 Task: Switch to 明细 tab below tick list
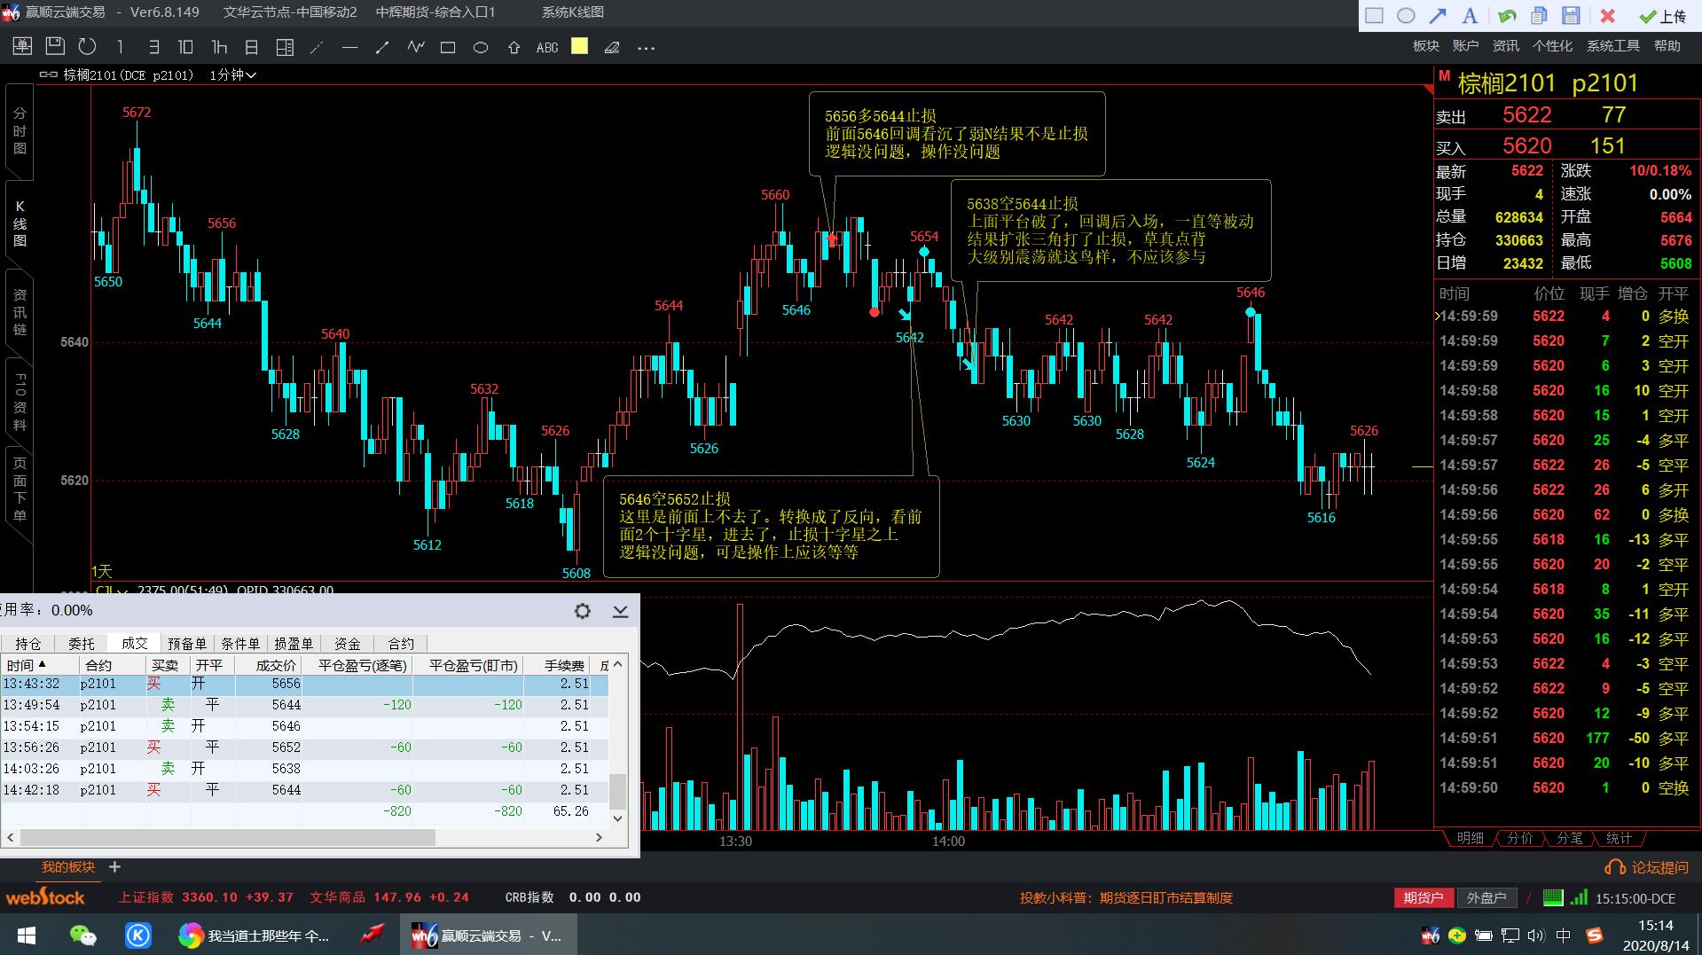(x=1470, y=838)
